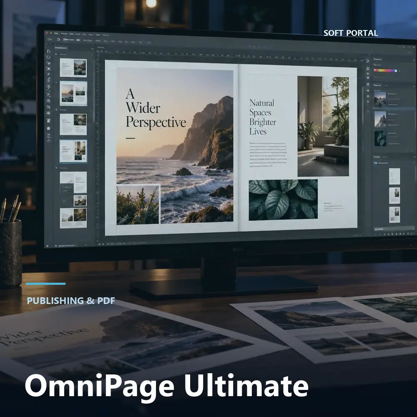Select the dark green leaves photo on the right page
Screen dimensions: 417x417
pyautogui.click(x=283, y=200)
